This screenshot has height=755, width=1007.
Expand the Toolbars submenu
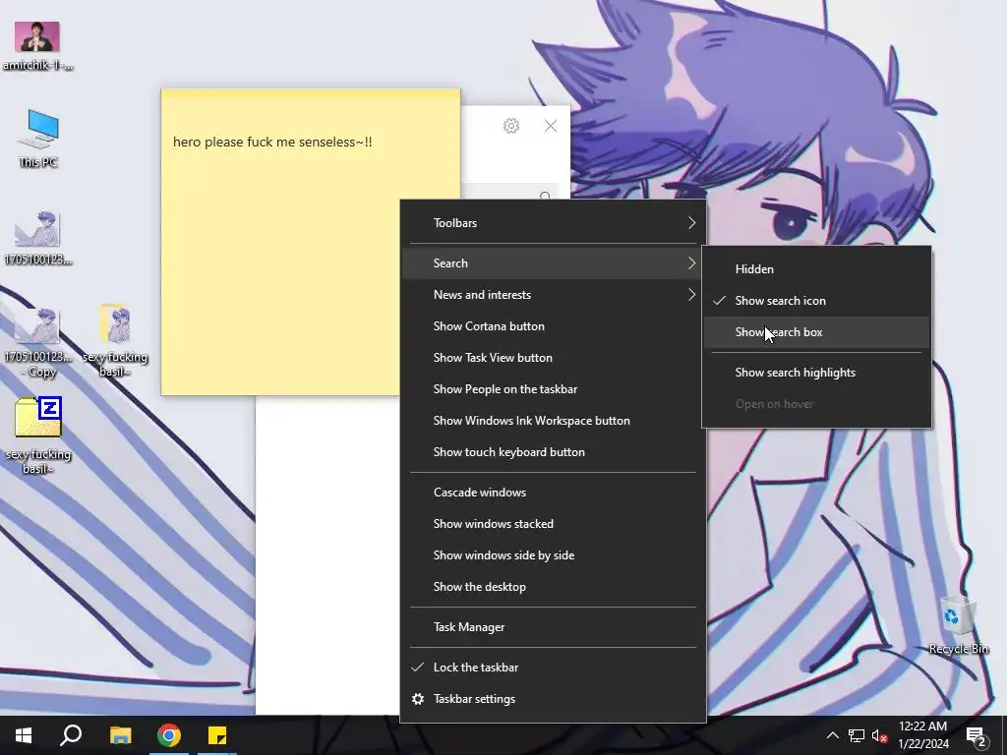click(553, 223)
